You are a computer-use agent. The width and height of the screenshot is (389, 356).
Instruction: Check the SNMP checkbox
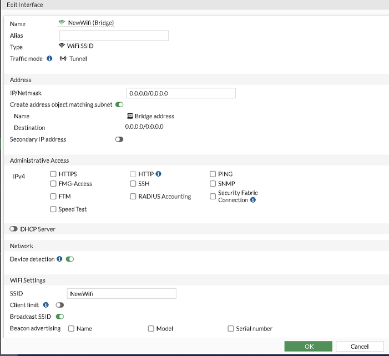click(213, 183)
